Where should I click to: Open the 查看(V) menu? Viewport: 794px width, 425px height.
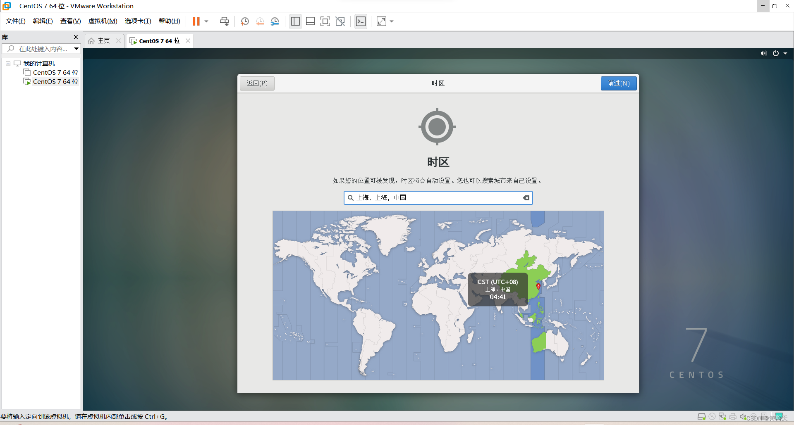point(71,21)
